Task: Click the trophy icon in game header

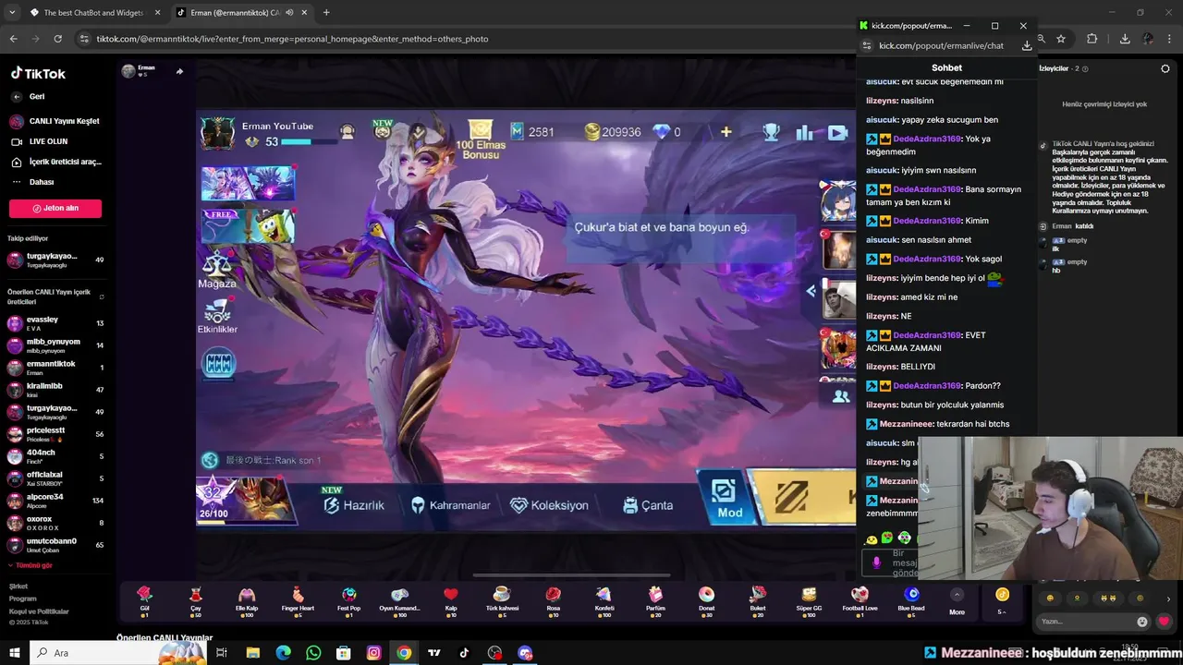Action: (x=771, y=132)
